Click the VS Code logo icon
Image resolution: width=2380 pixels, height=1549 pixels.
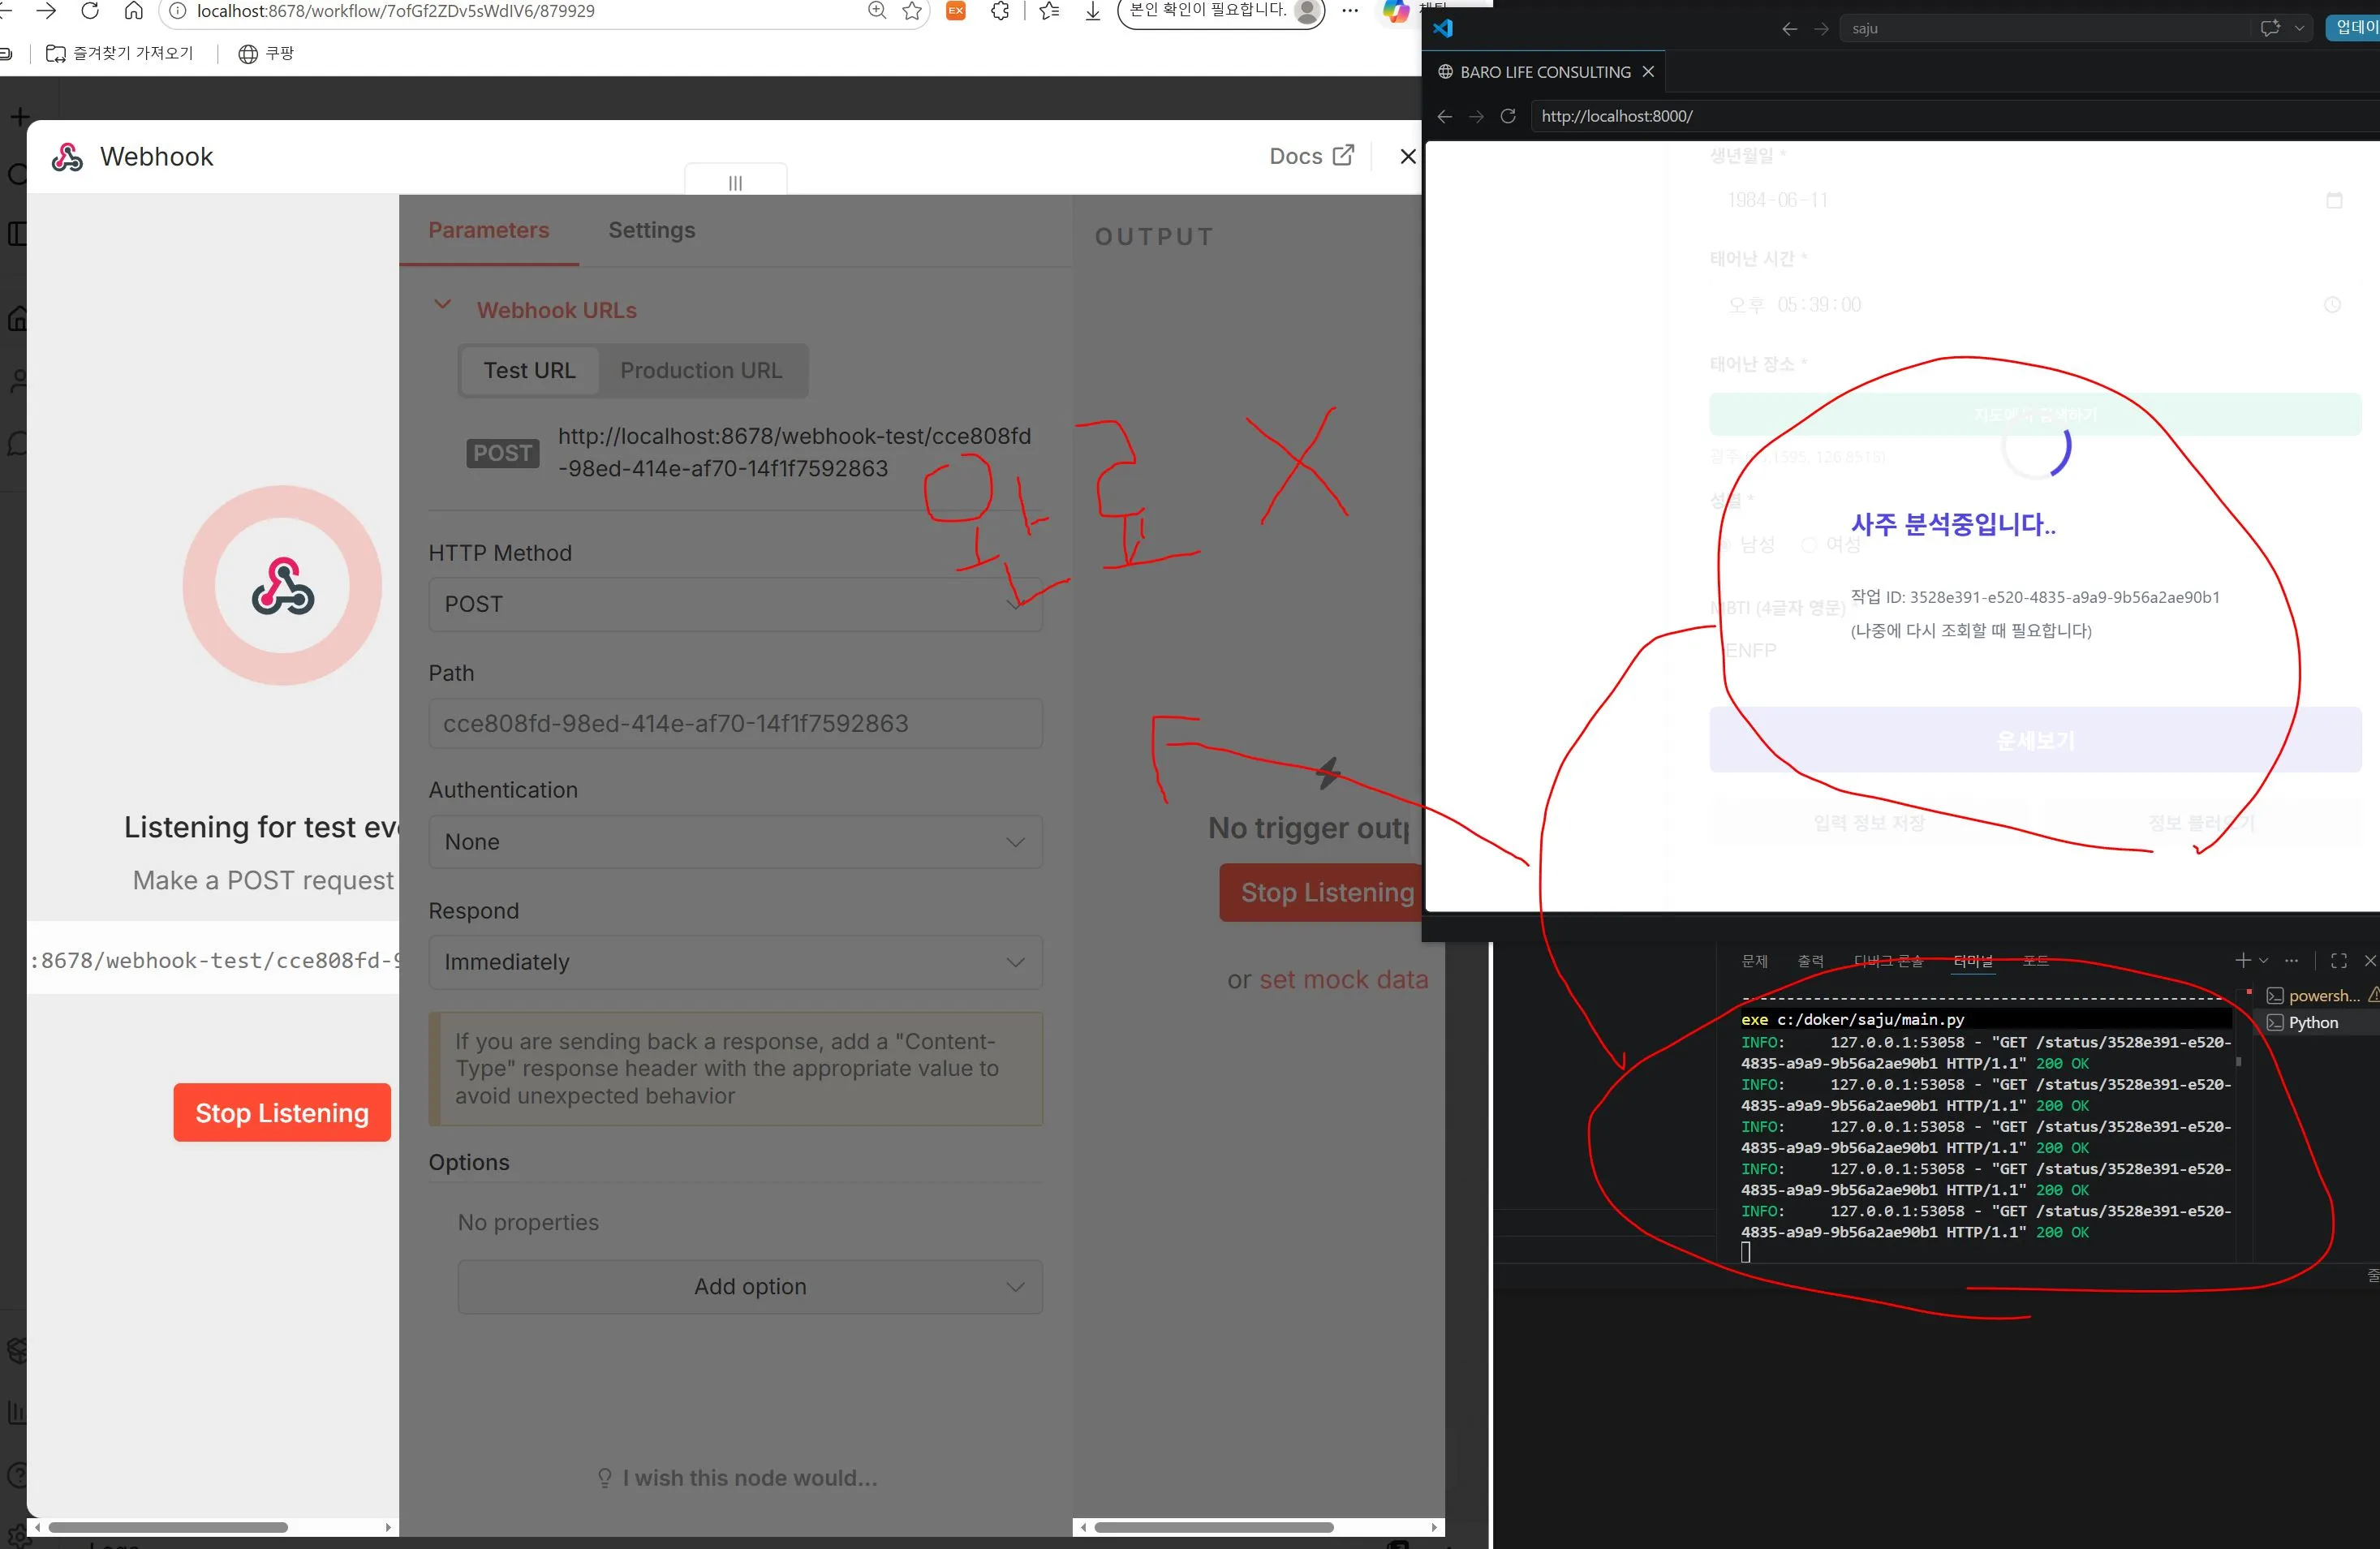[1442, 28]
